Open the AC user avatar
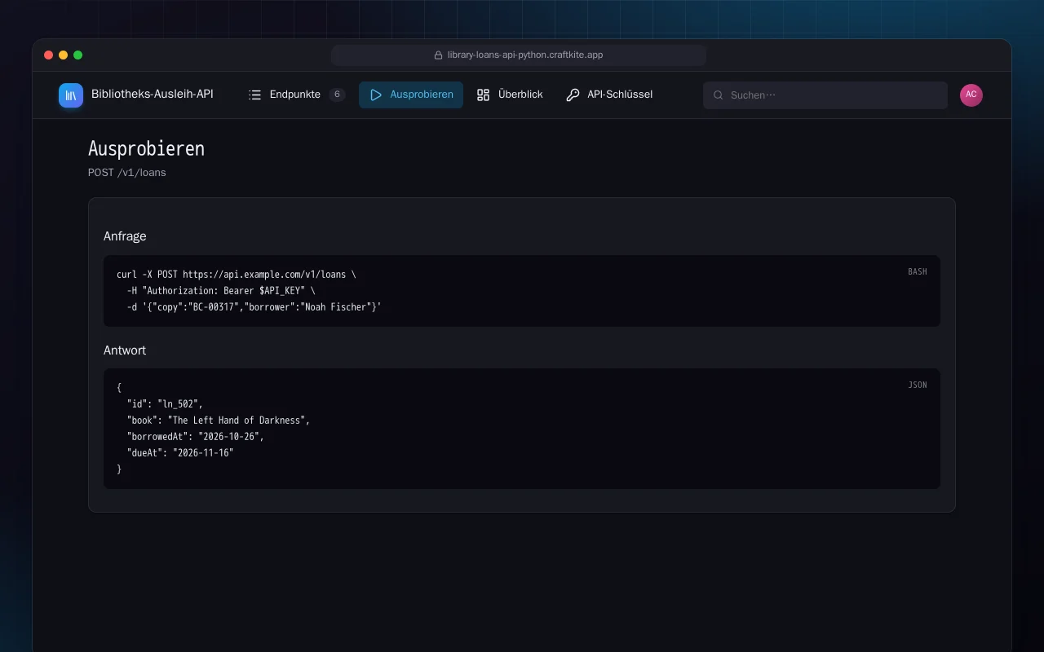This screenshot has height=652, width=1044. pos(971,95)
